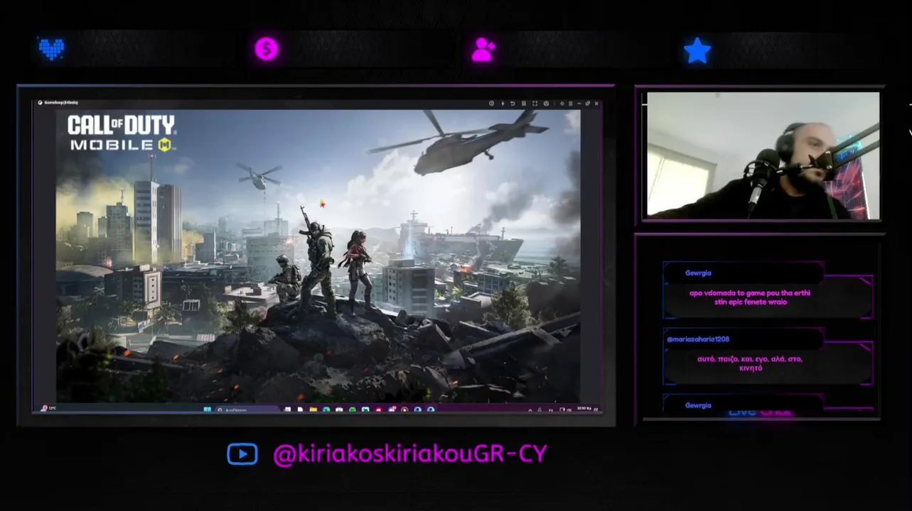Click Gewrgia's chat message about epic
912x511 pixels.
[x=749, y=297]
